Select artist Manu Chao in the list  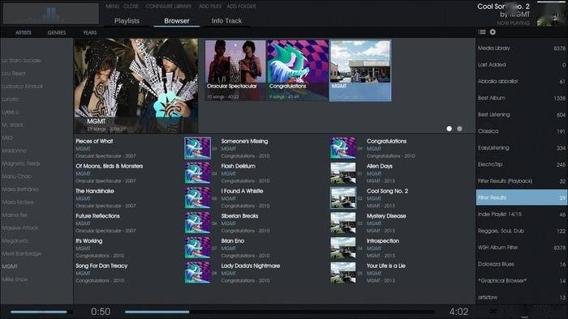tap(16, 177)
